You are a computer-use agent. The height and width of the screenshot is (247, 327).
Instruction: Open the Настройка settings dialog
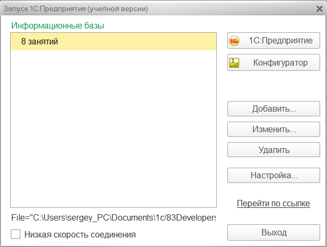(273, 175)
